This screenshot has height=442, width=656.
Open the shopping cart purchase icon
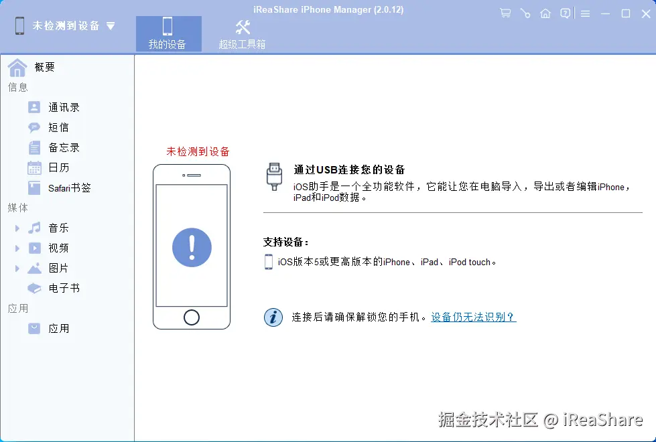click(x=505, y=13)
